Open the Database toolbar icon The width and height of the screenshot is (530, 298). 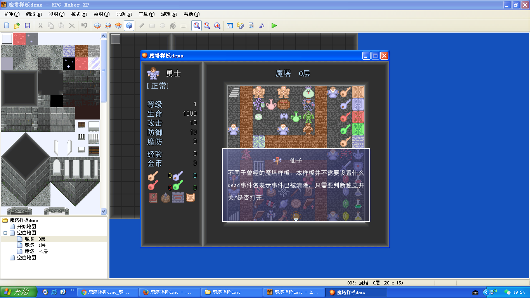pos(230,26)
